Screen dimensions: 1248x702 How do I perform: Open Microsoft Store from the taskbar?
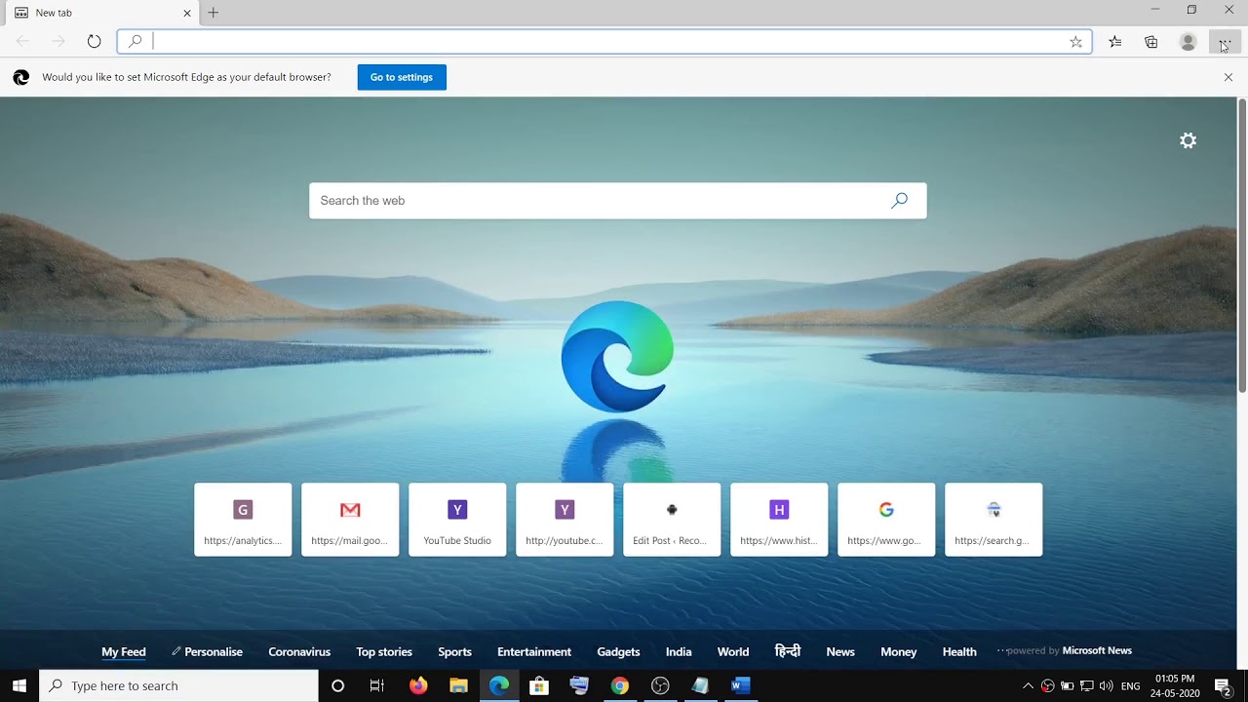click(539, 685)
